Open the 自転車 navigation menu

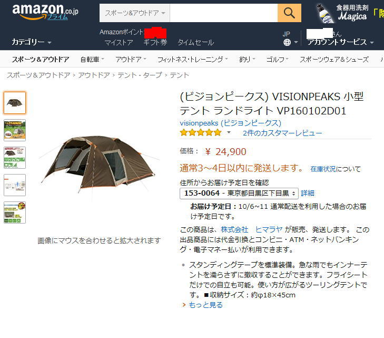(x=92, y=59)
